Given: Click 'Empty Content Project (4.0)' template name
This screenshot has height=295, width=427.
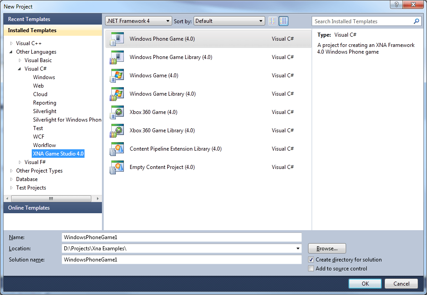Looking at the screenshot, I should point(162,167).
